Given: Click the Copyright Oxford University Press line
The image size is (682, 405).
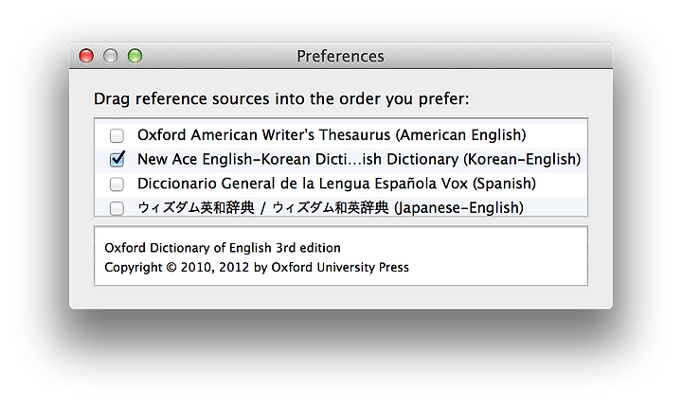Looking at the screenshot, I should pyautogui.click(x=257, y=267).
